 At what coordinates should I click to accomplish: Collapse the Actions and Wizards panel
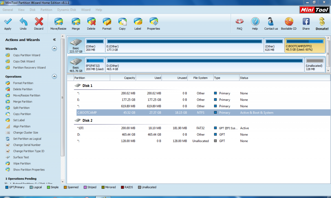coord(54,40)
